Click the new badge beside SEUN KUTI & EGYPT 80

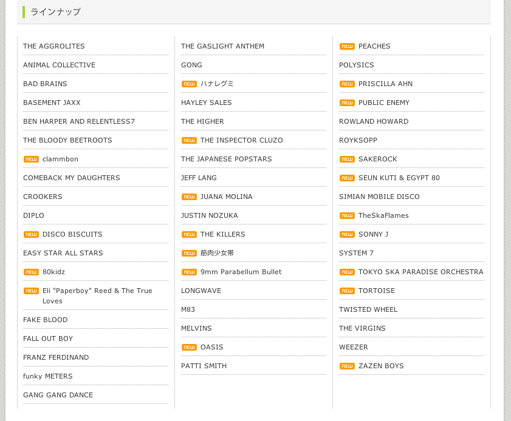click(347, 178)
